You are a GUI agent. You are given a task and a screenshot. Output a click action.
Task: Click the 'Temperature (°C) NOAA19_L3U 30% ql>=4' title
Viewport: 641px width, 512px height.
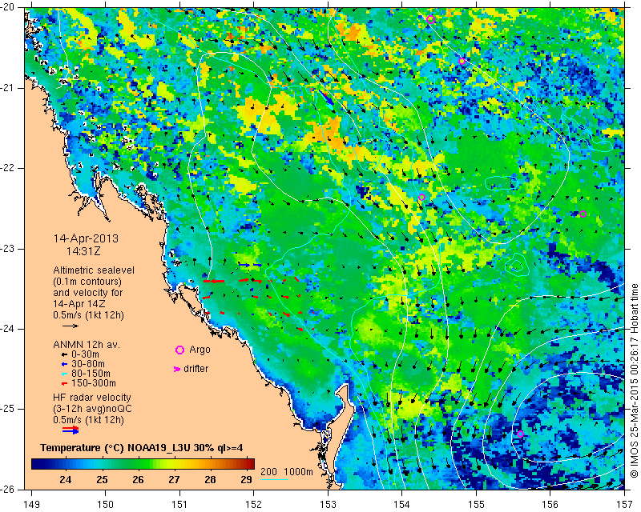tap(142, 448)
